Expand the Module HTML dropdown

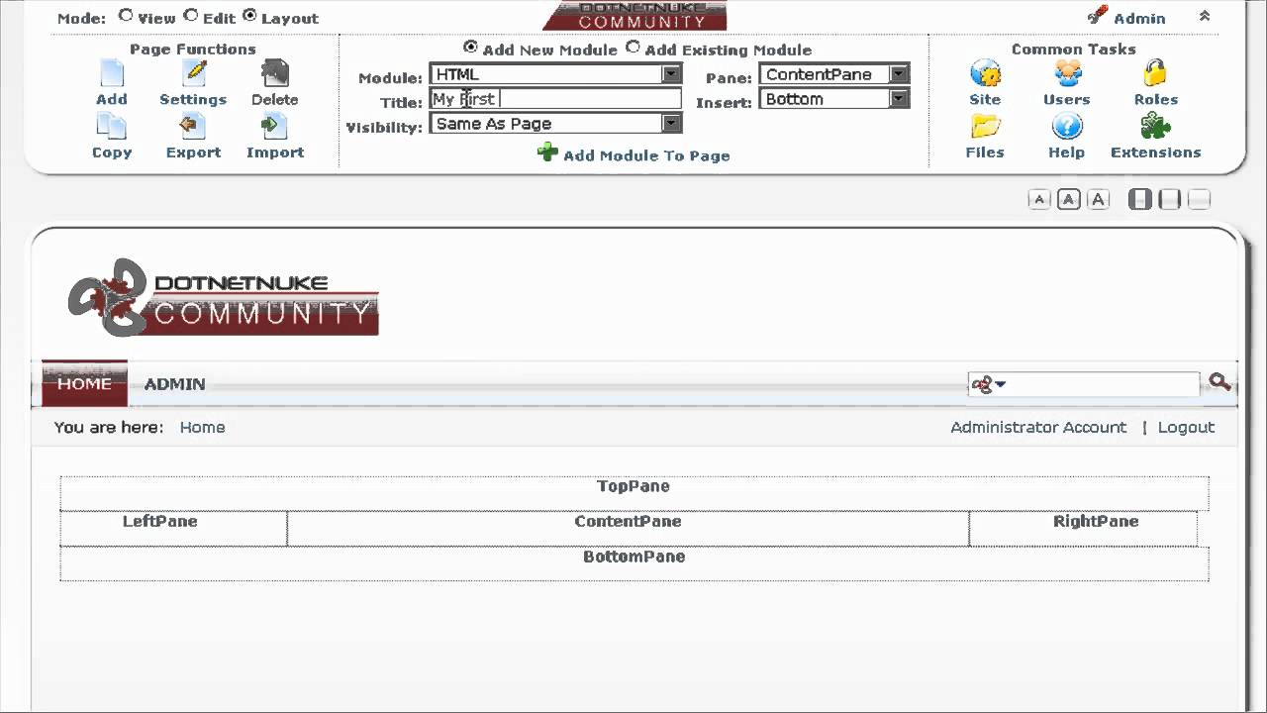[x=555, y=74]
